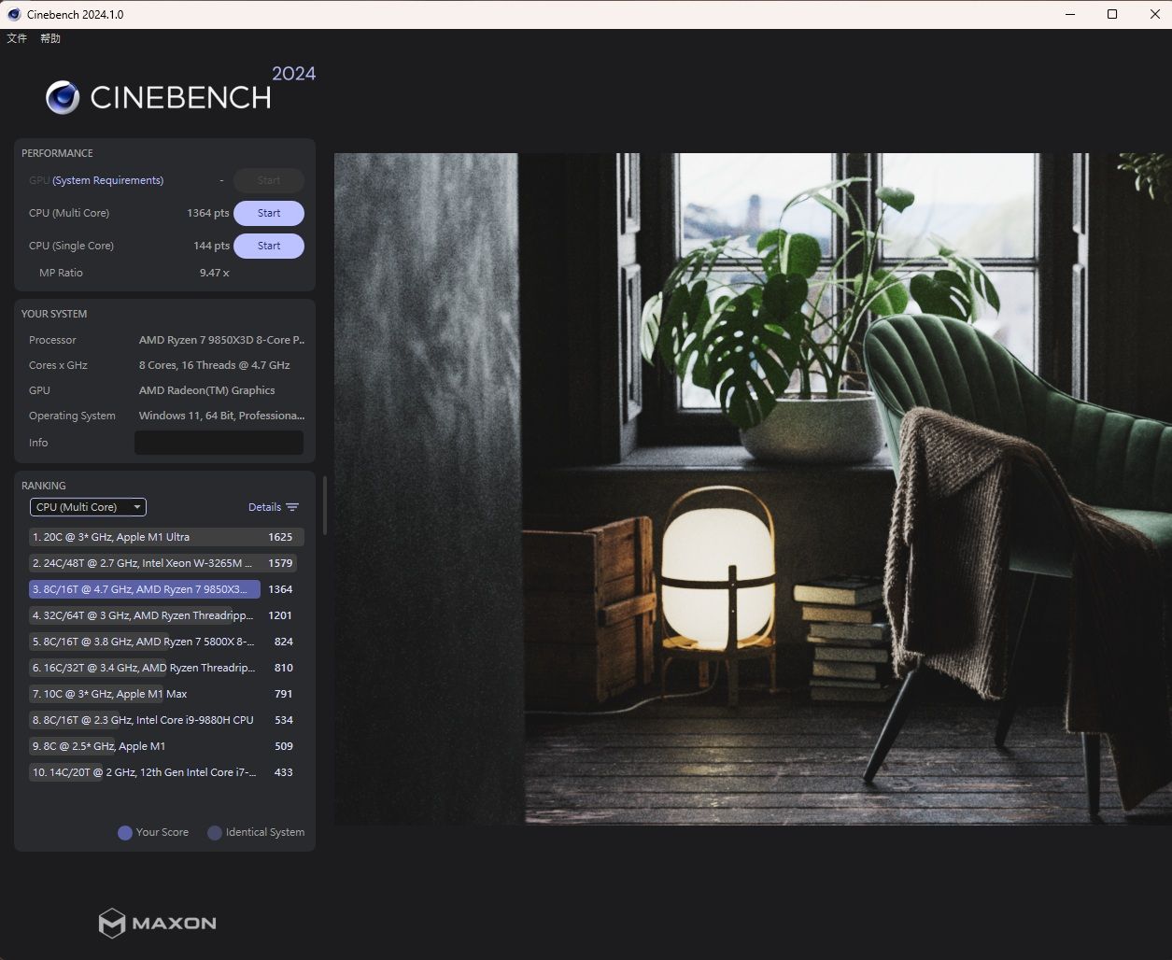Open the CPU (Multi Core) ranking dropdown

[88, 507]
